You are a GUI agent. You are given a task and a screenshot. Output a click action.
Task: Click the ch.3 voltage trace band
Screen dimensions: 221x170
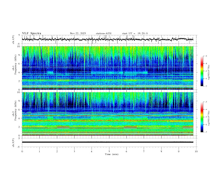pos(107,142)
